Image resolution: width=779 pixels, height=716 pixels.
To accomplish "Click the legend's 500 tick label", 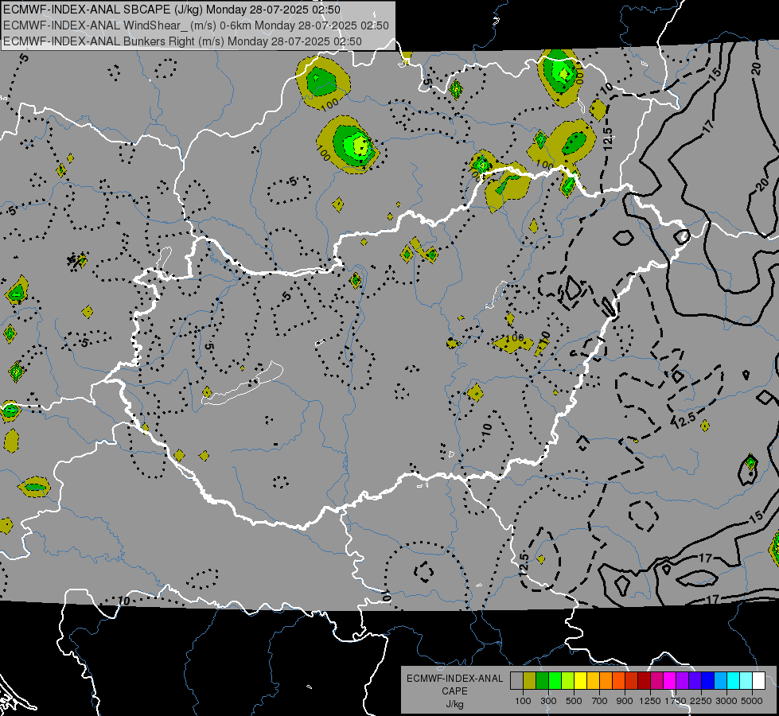I will pyautogui.click(x=574, y=701).
